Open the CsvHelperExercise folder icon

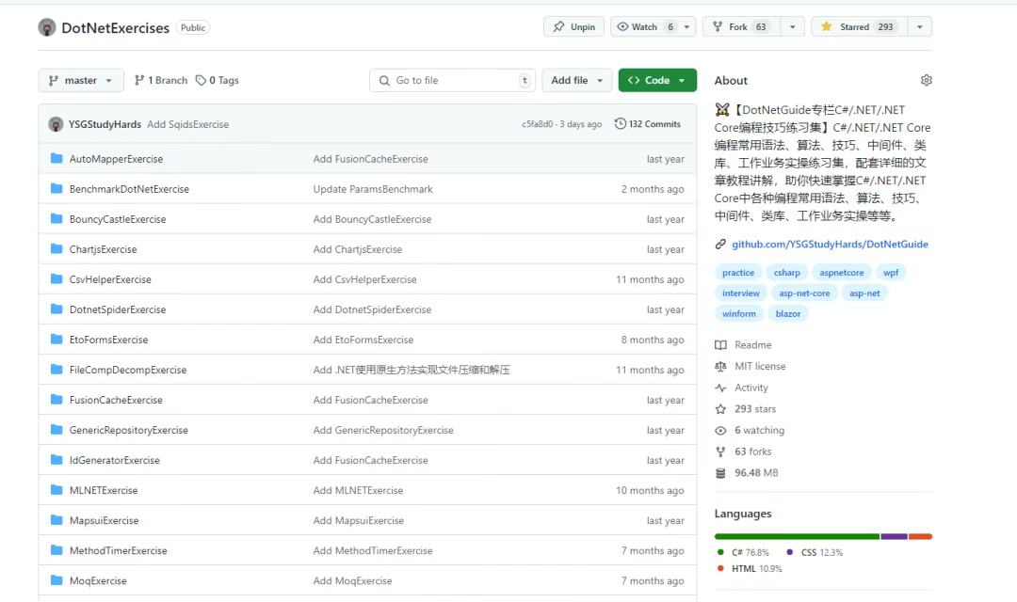[x=56, y=278]
